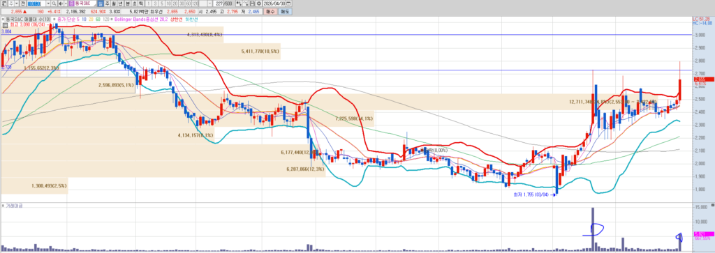The image size is (715, 253).
Task: Click the 5,821백만 trading value text
Action: (x=139, y=11)
